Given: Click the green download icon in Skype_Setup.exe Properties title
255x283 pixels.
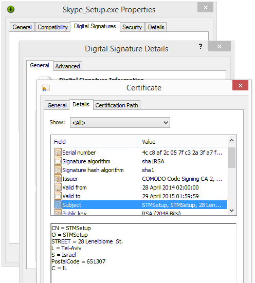Looking at the screenshot, I should tap(11, 9).
